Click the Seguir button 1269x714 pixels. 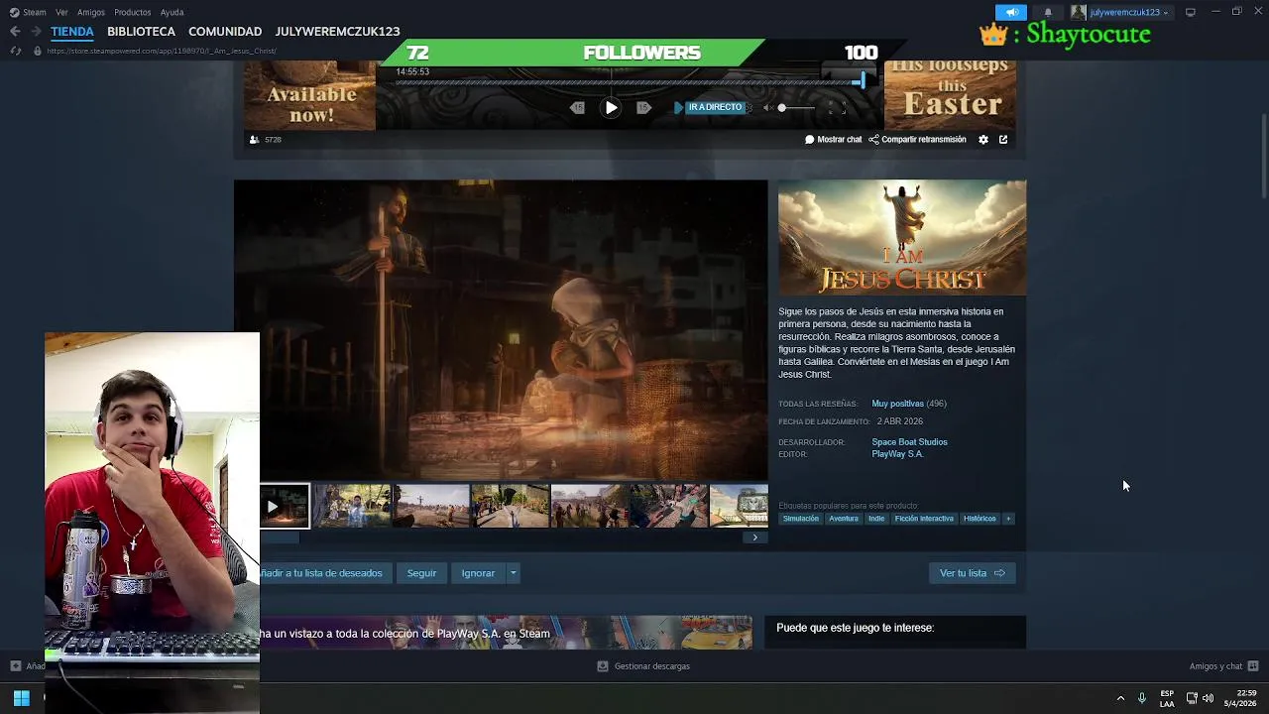coord(421,573)
